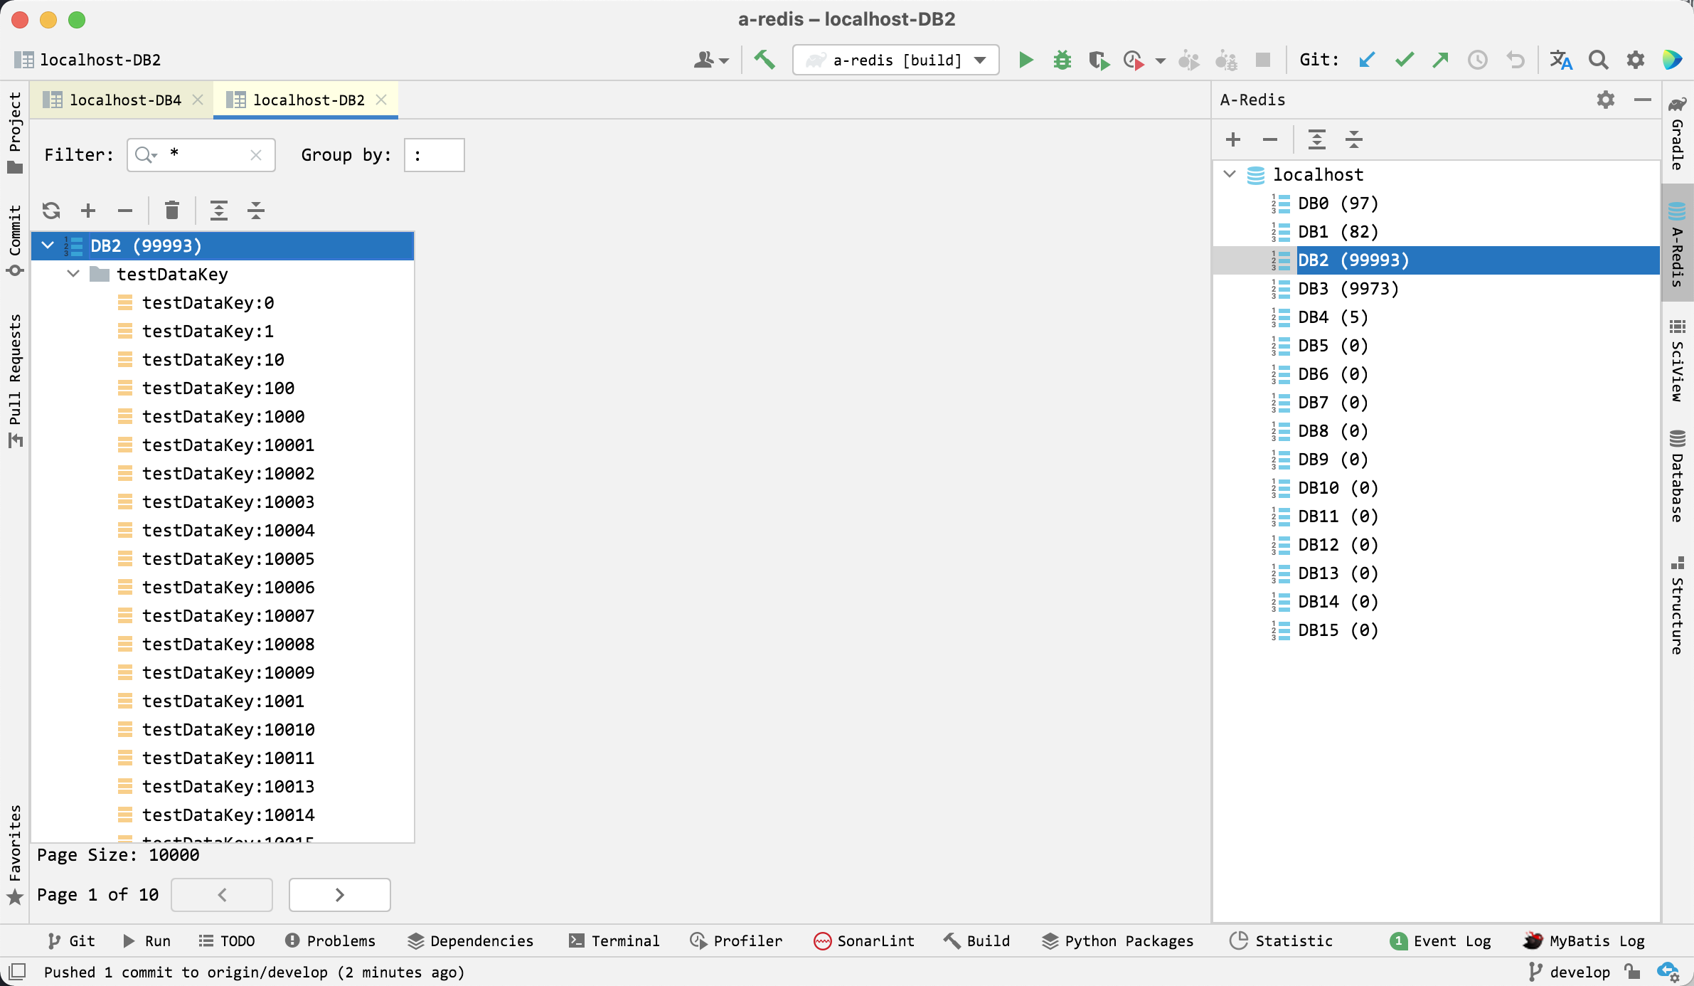Viewport: 1694px width, 986px height.
Task: Click the add connection plus icon in A-Redis panel
Action: (x=1233, y=139)
